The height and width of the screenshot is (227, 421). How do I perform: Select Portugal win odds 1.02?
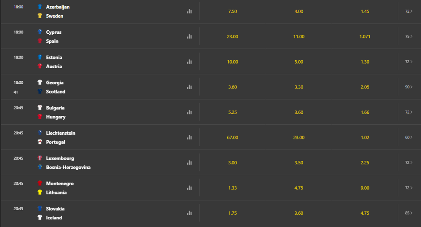point(365,138)
